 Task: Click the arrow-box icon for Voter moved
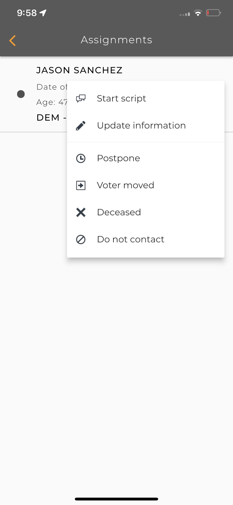(81, 185)
